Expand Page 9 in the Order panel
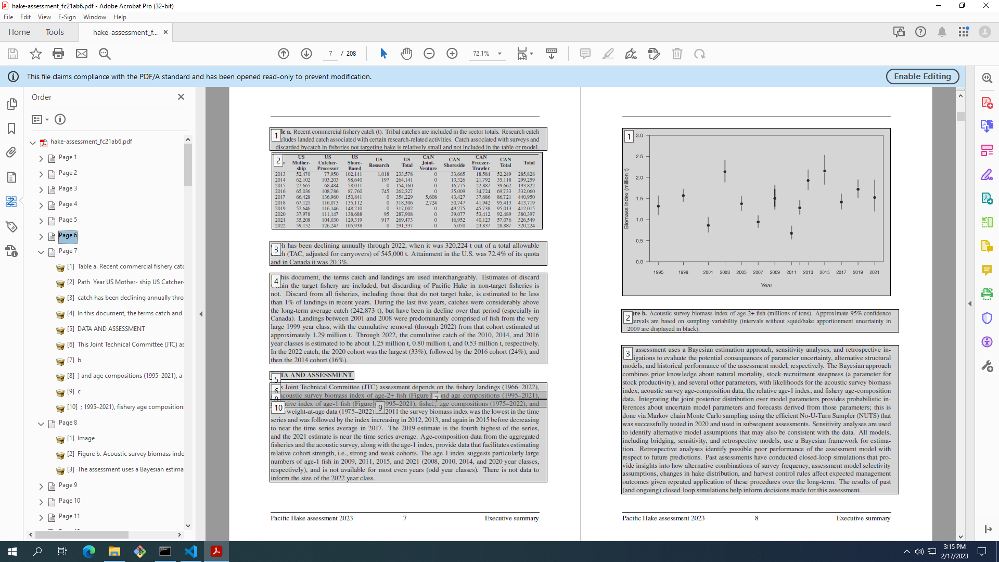The image size is (999, 562). click(x=41, y=485)
